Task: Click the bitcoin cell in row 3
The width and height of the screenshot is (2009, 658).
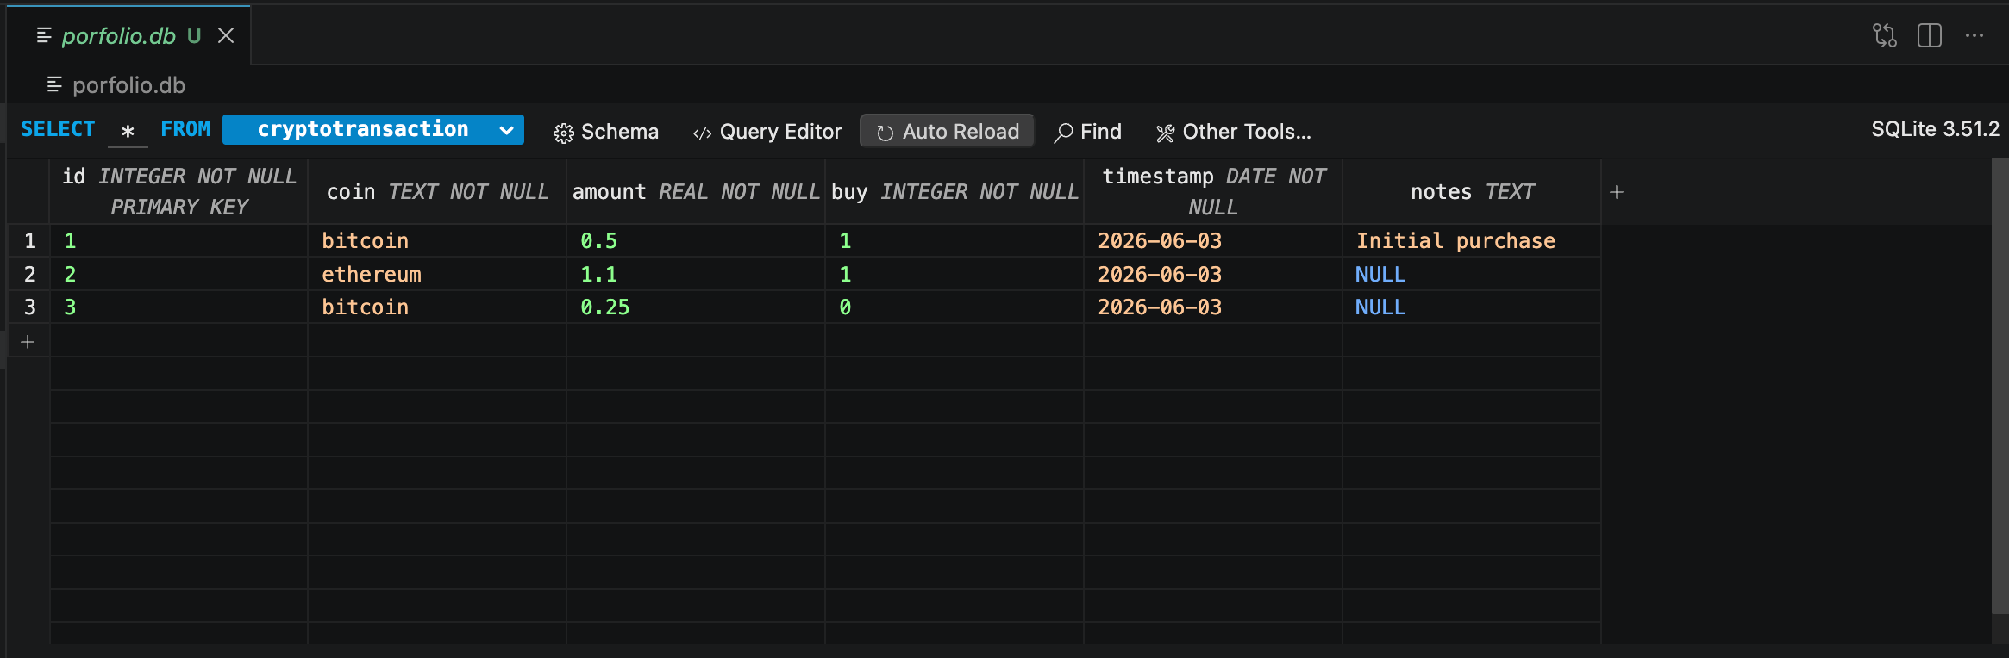Action: (437, 307)
